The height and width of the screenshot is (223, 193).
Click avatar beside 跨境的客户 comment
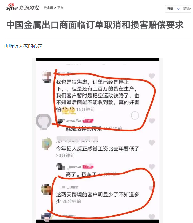46,189
